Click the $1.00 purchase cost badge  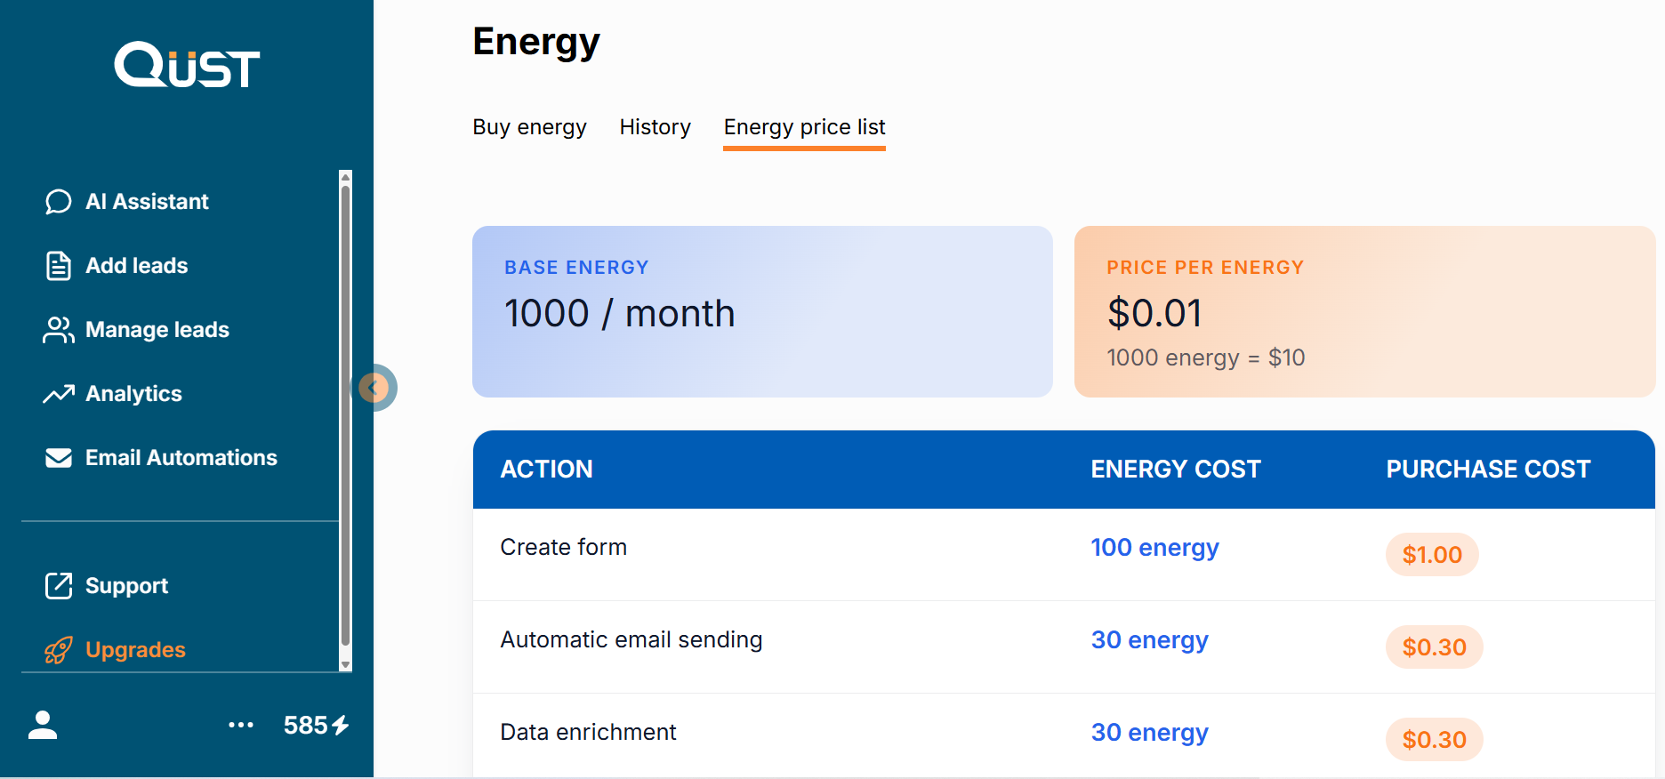pyautogui.click(x=1432, y=555)
